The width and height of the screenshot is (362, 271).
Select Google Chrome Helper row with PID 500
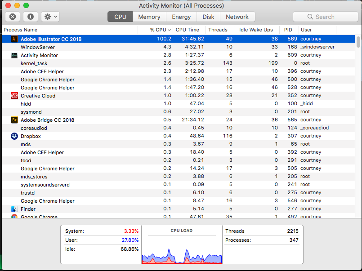pos(178,80)
